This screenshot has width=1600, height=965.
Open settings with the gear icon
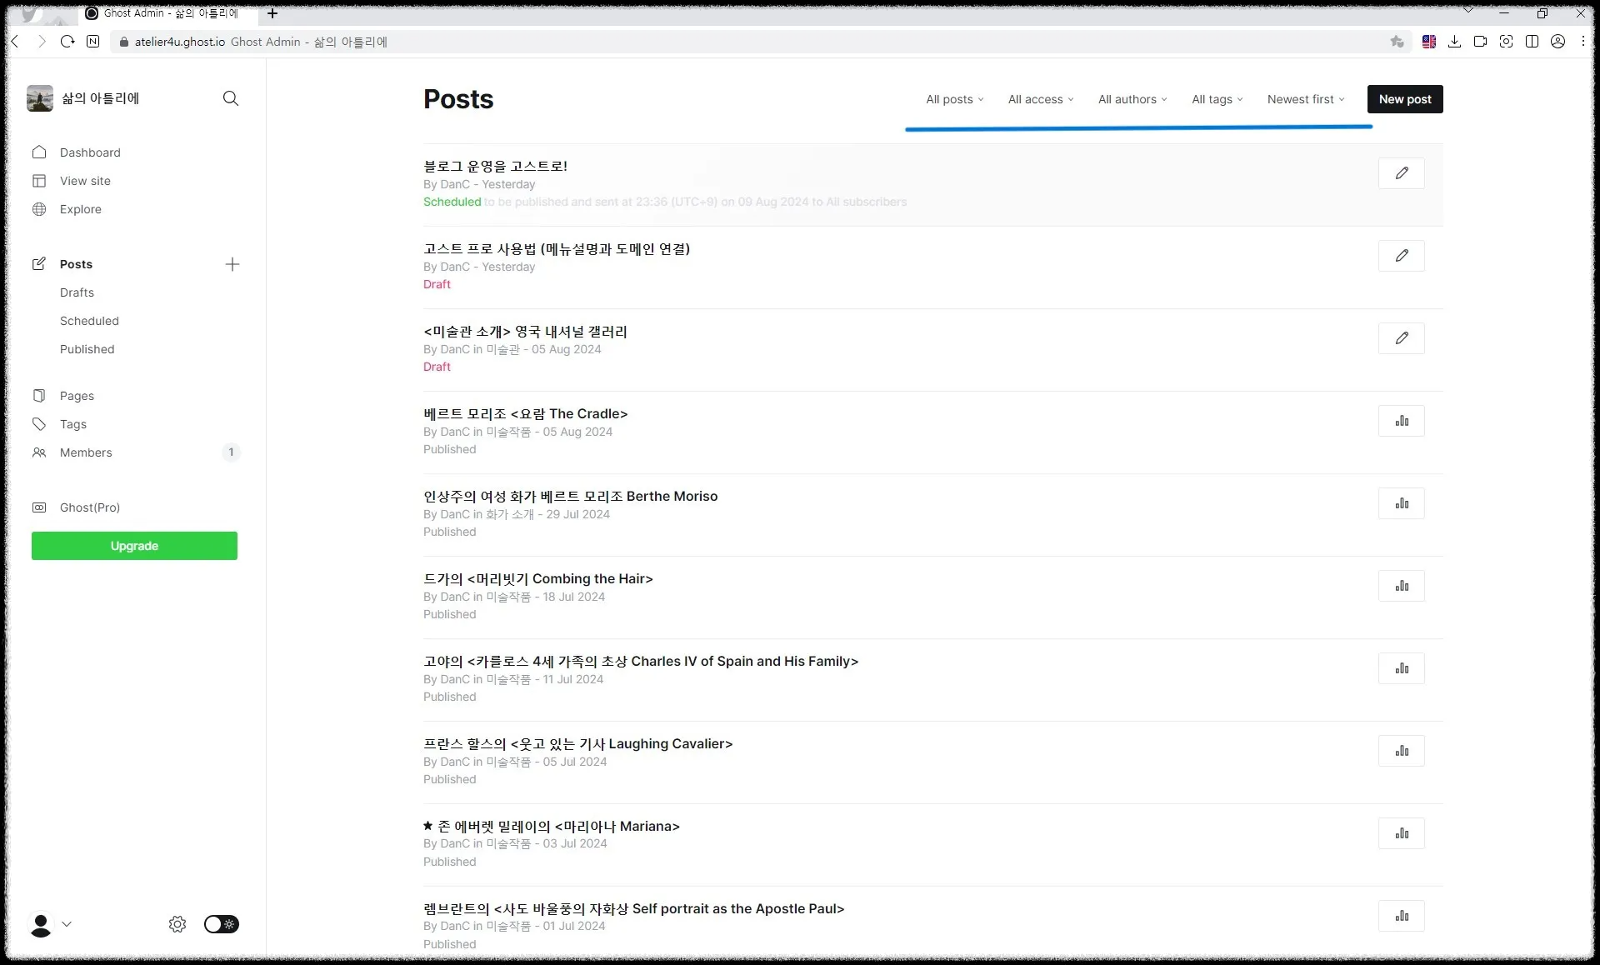coord(177,924)
